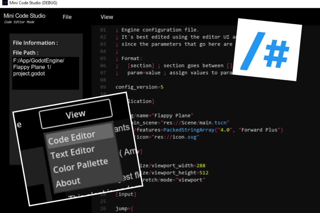Open the View menu in the top bar

pos(107,17)
